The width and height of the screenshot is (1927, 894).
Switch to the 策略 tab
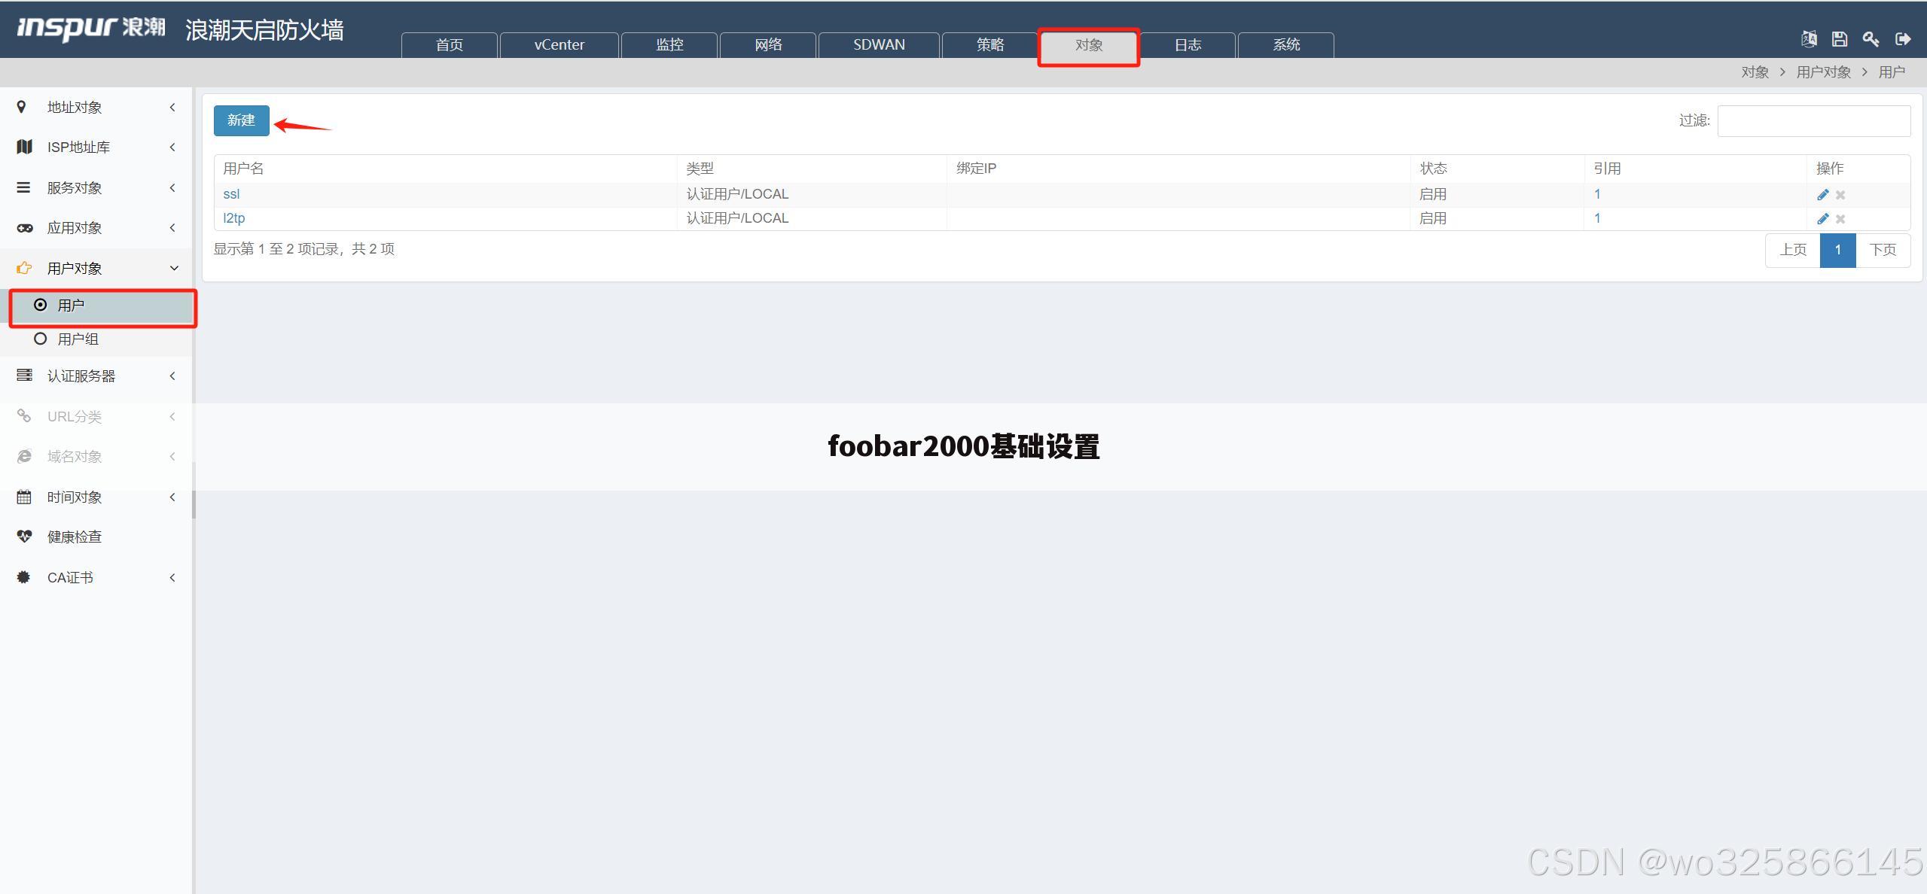point(990,45)
